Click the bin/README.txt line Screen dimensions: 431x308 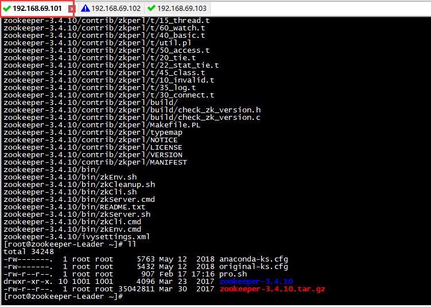pos(75,207)
